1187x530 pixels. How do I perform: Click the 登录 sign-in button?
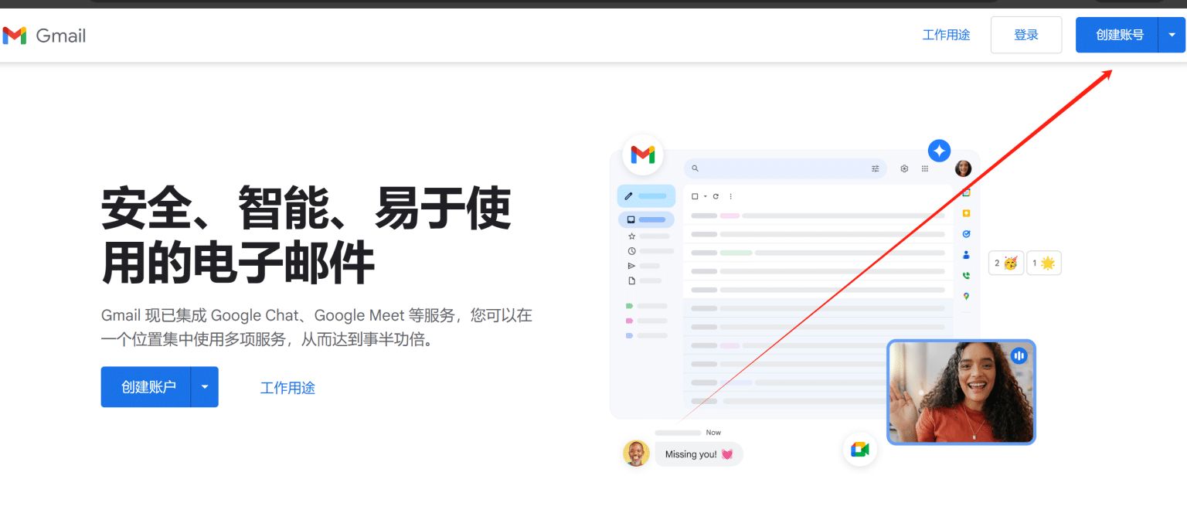pyautogui.click(x=1025, y=35)
